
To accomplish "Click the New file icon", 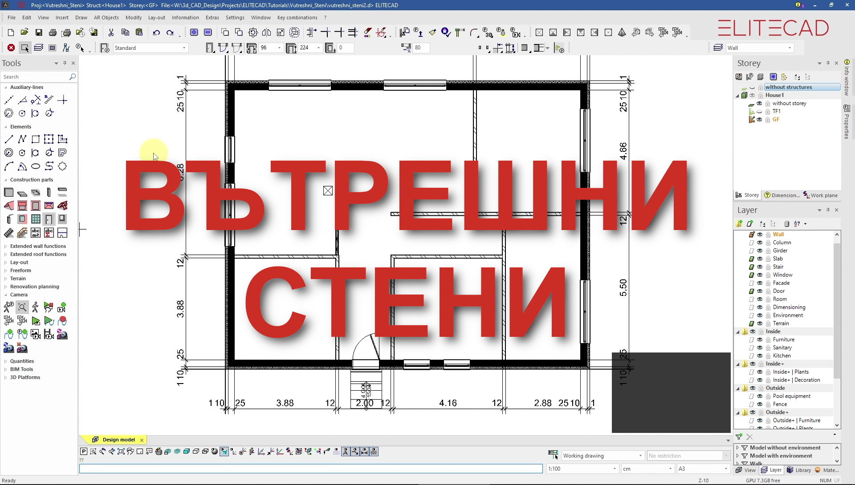I will click(11, 32).
